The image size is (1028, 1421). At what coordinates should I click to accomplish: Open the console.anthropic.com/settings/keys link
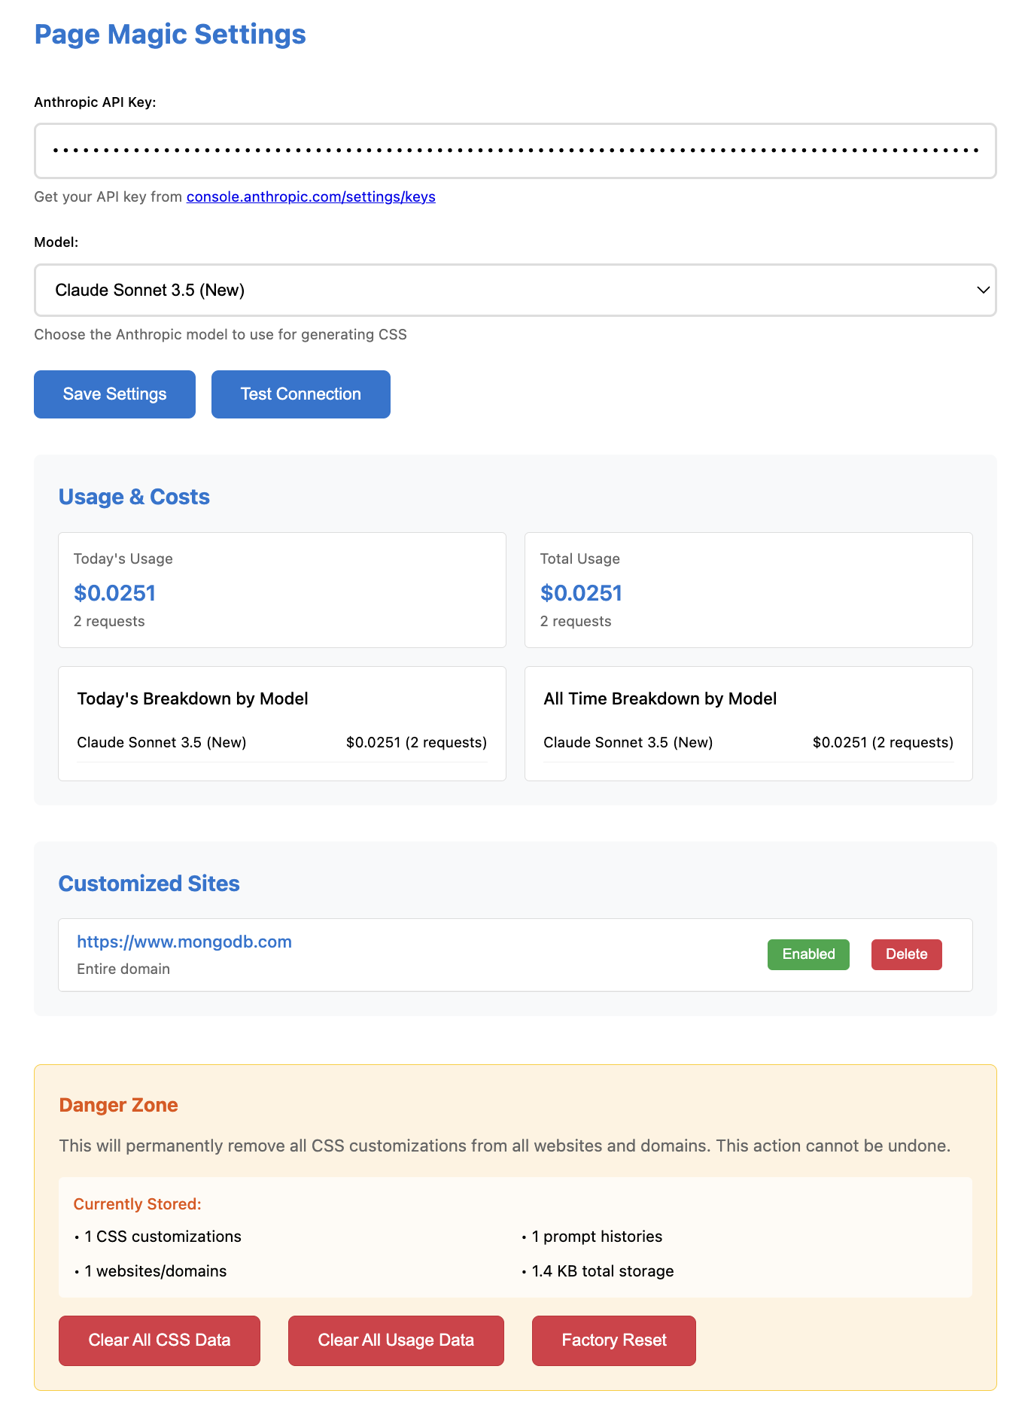point(311,196)
